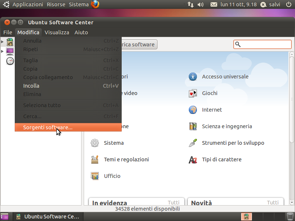This screenshot has height=221, width=295.
Task: Close the open Modifica menu
Action: click(x=28, y=32)
